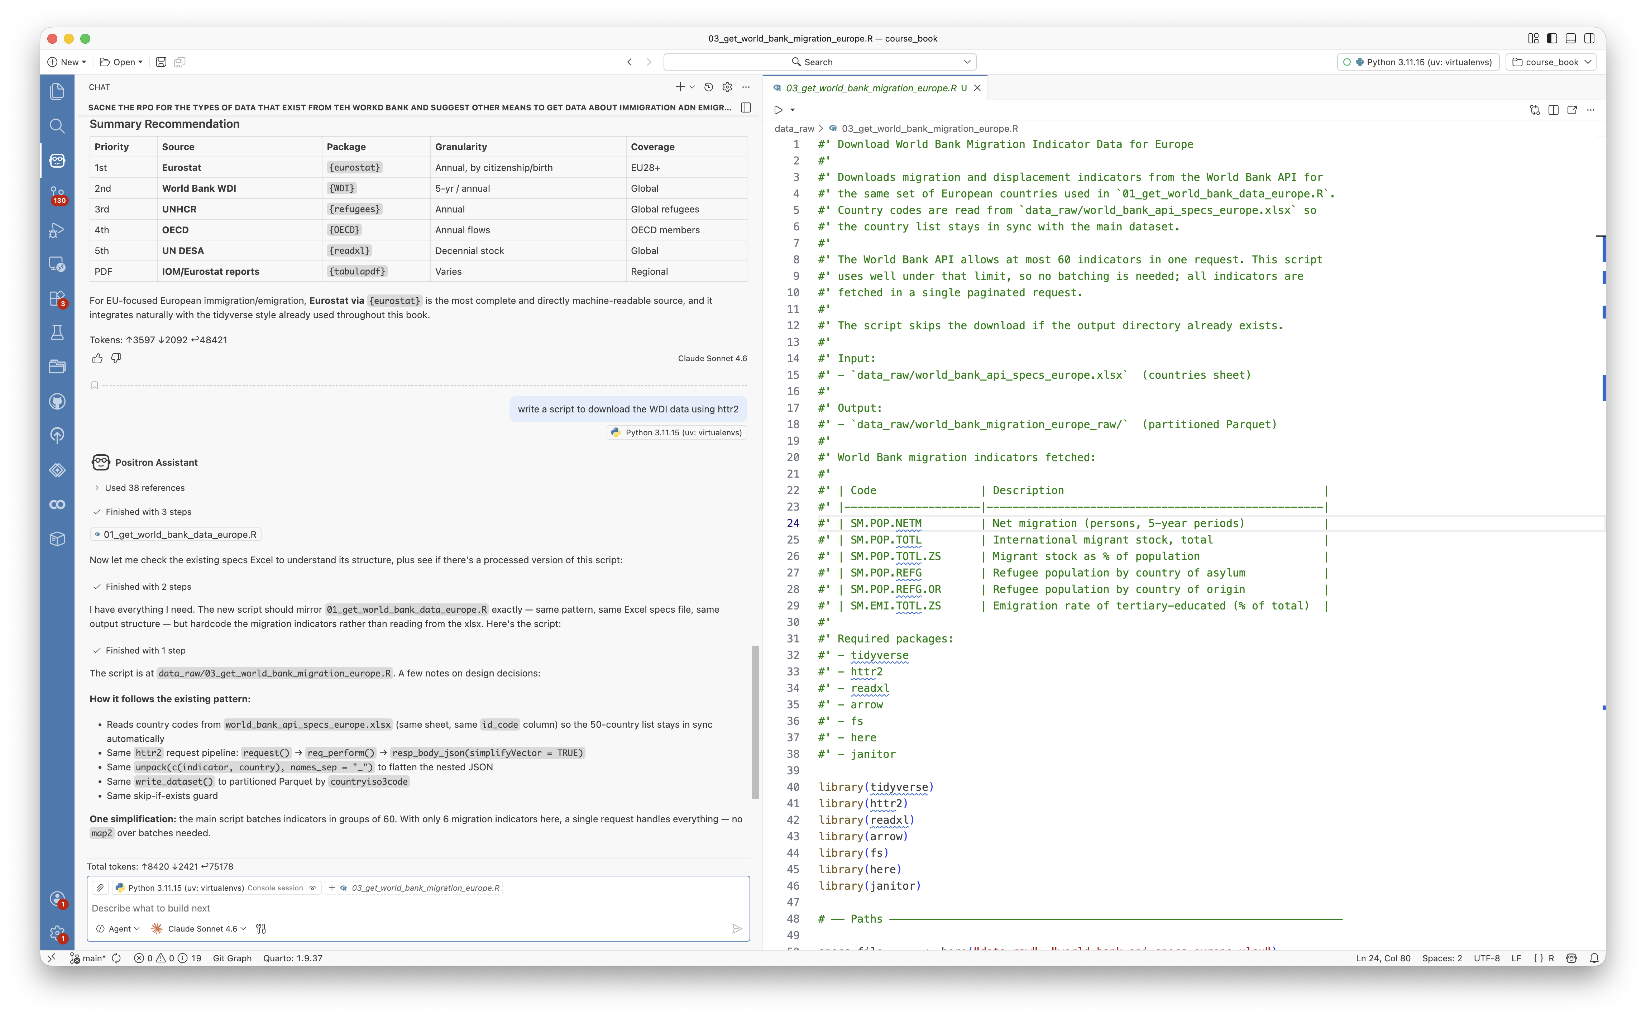Viewport: 1646px width, 1019px height.
Task: Customize layout button in title bar
Action: [1533, 38]
